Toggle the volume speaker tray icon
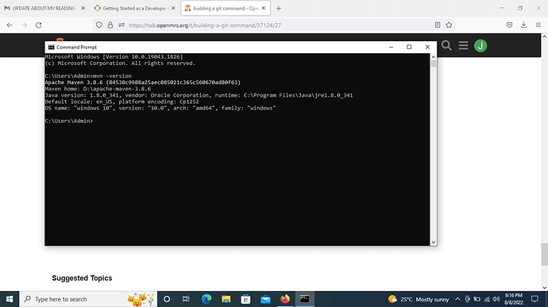Viewport: 548px width, 307px height. [x=496, y=299]
